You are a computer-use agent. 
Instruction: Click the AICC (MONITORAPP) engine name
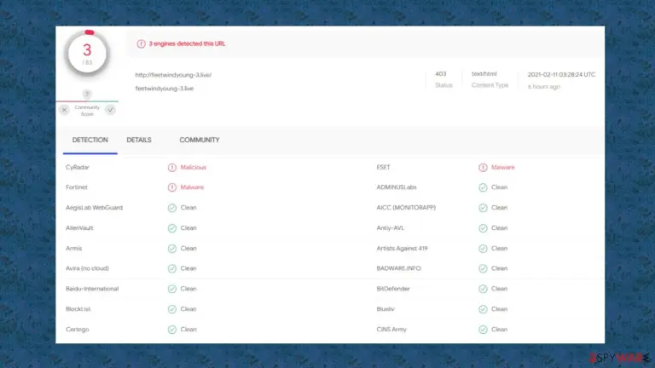(406, 208)
